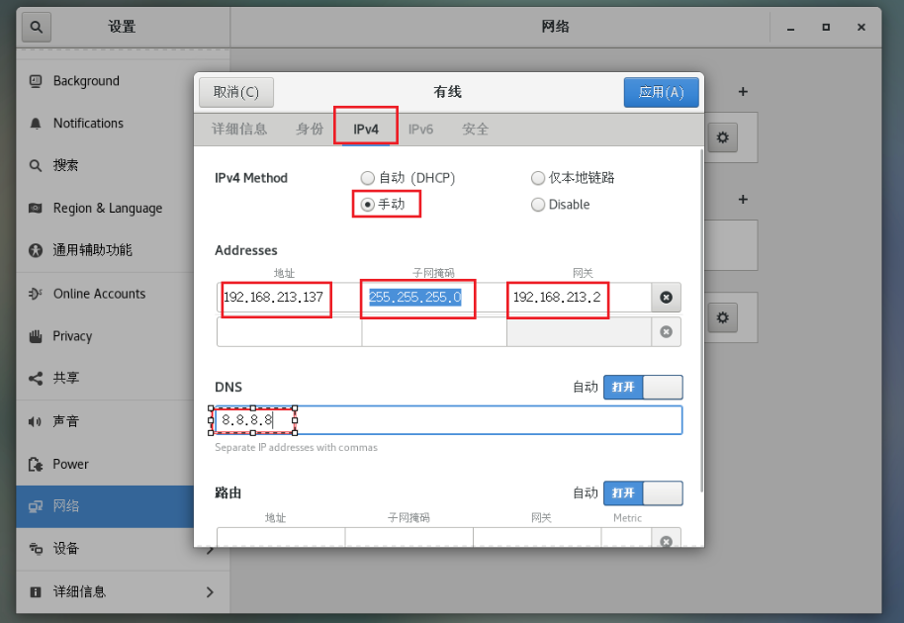Click the Region & Language flag icon
The height and width of the screenshot is (623, 904).
point(36,208)
